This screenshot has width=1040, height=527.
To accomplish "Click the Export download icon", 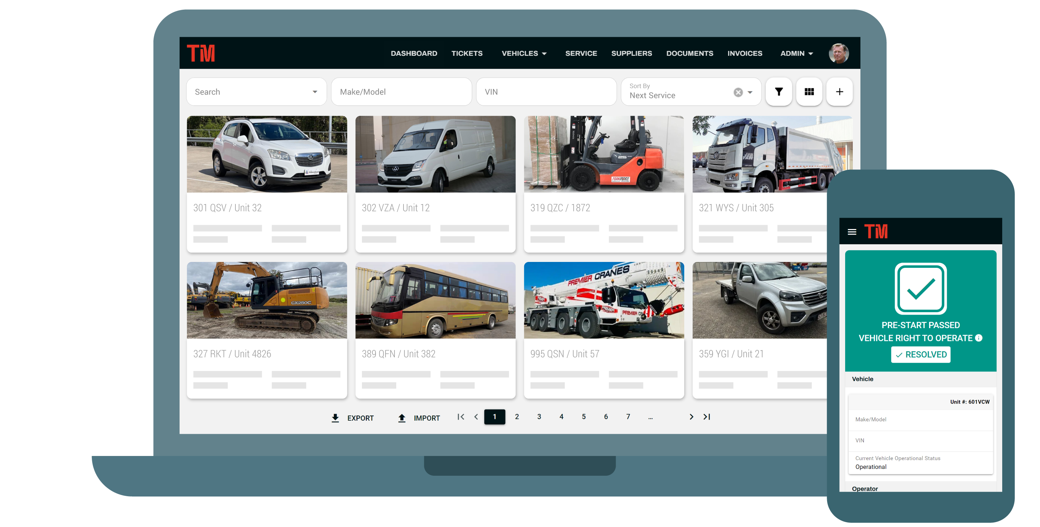I will (335, 418).
